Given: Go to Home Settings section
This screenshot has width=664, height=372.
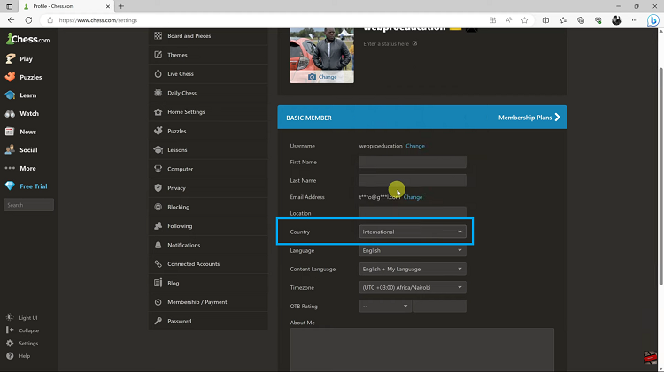Looking at the screenshot, I should (x=208, y=112).
